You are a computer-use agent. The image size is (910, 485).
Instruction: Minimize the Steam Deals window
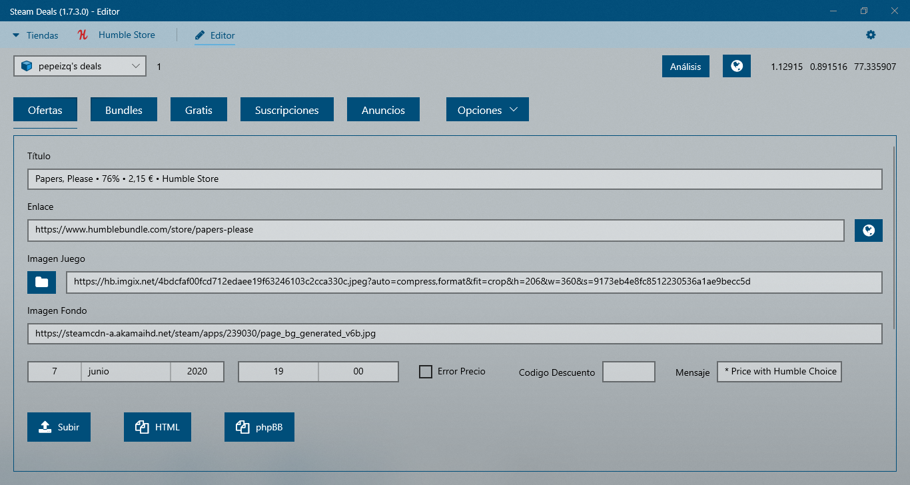pos(833,11)
